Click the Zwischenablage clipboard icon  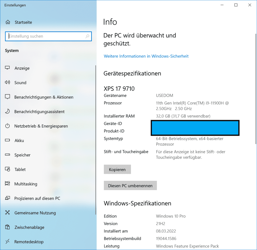pyautogui.click(x=7, y=227)
